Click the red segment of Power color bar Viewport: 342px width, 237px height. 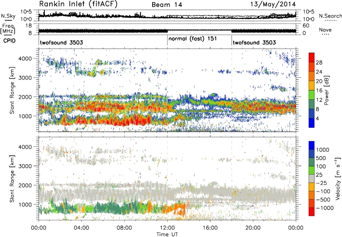tap(312, 57)
